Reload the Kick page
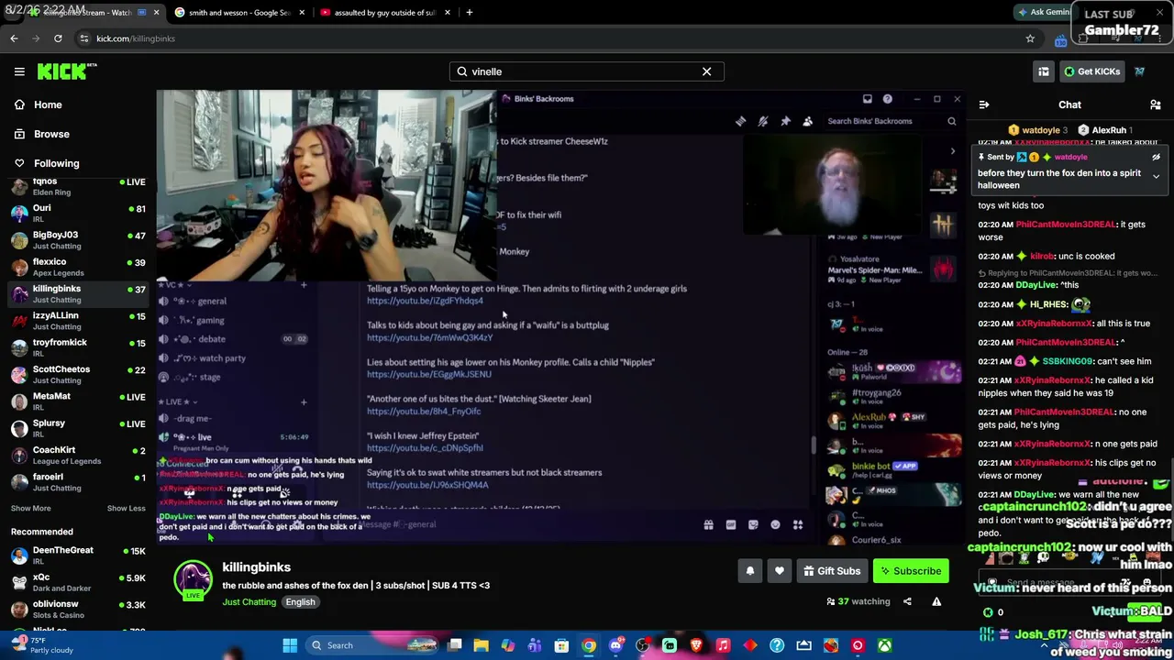Image resolution: width=1174 pixels, height=660 pixels. coord(58,38)
